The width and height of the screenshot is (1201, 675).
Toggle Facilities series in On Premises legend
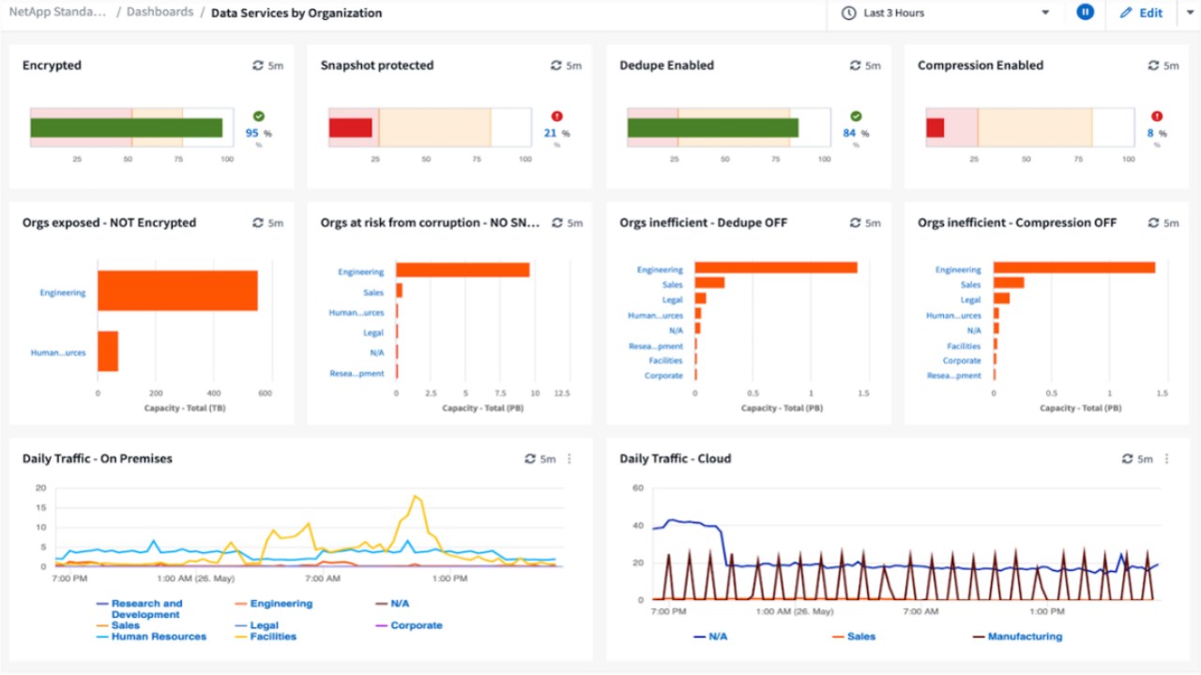coord(272,637)
